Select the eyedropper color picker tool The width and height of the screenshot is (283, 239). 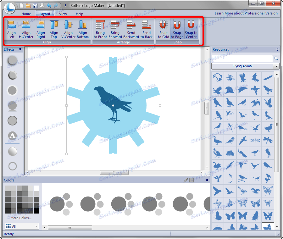pos(185,180)
